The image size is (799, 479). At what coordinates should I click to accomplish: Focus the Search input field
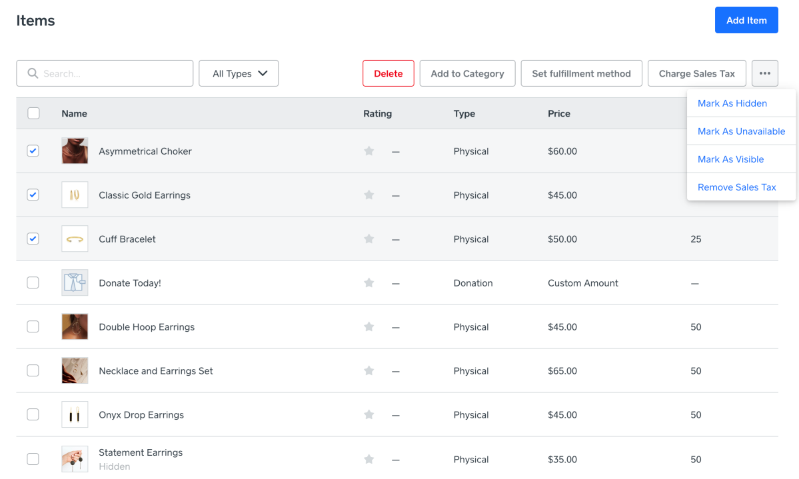113,73
